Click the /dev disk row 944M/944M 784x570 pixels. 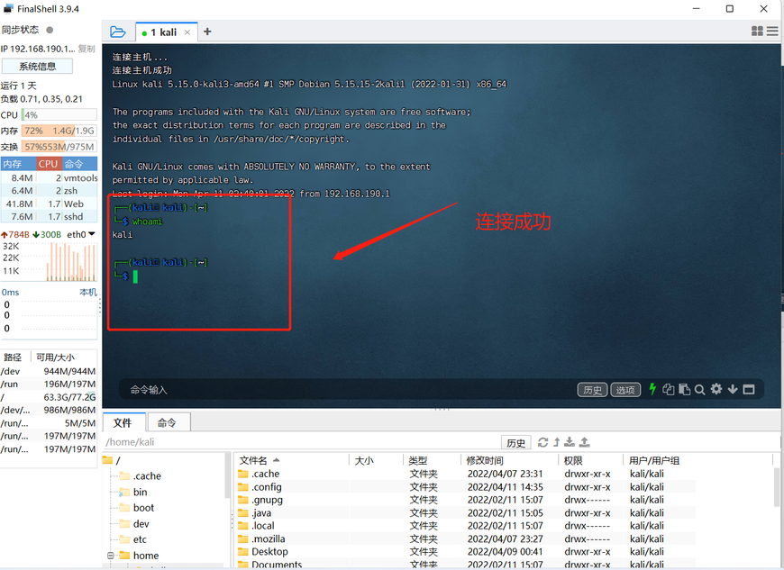pos(49,371)
